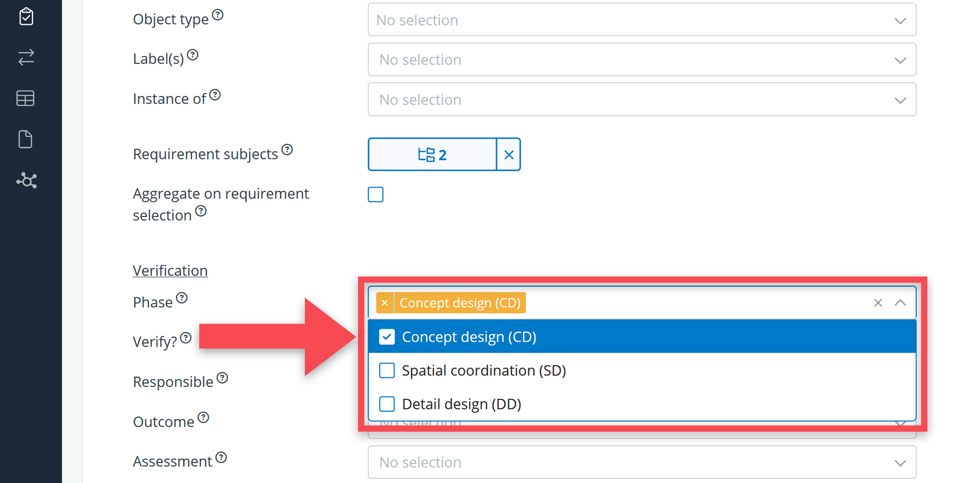Screen dimensions: 966x483
Task: Collapse the Phase dropdown with chevron
Action: coord(900,303)
